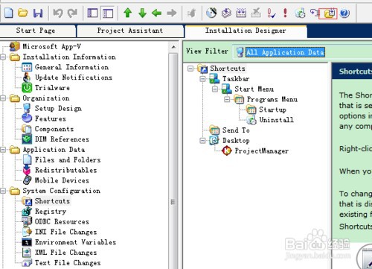
Task: Click the red exclamation run icon
Action: [285, 13]
